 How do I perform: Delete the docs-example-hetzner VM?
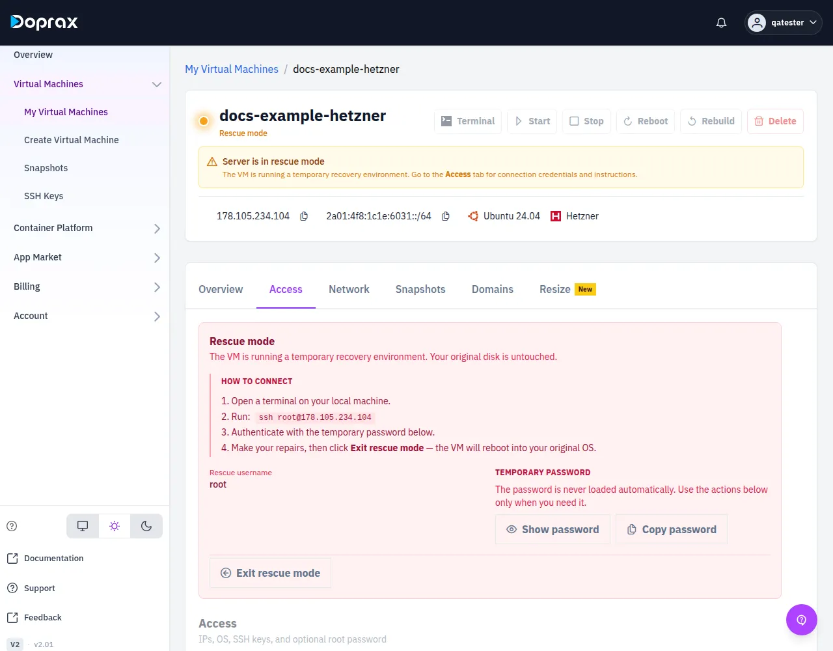[775, 121]
